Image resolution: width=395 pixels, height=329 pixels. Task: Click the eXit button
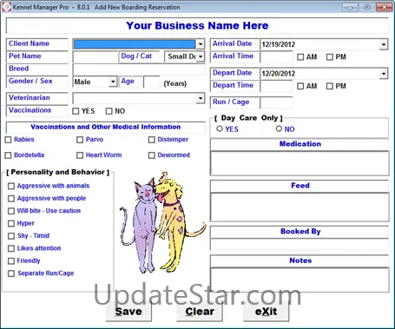point(267,312)
